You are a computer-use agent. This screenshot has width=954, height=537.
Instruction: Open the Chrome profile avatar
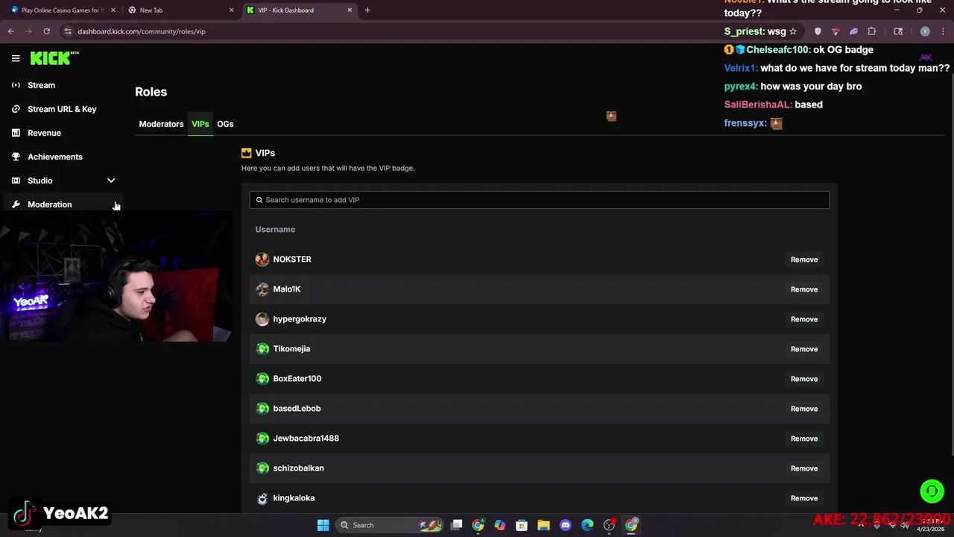point(925,31)
